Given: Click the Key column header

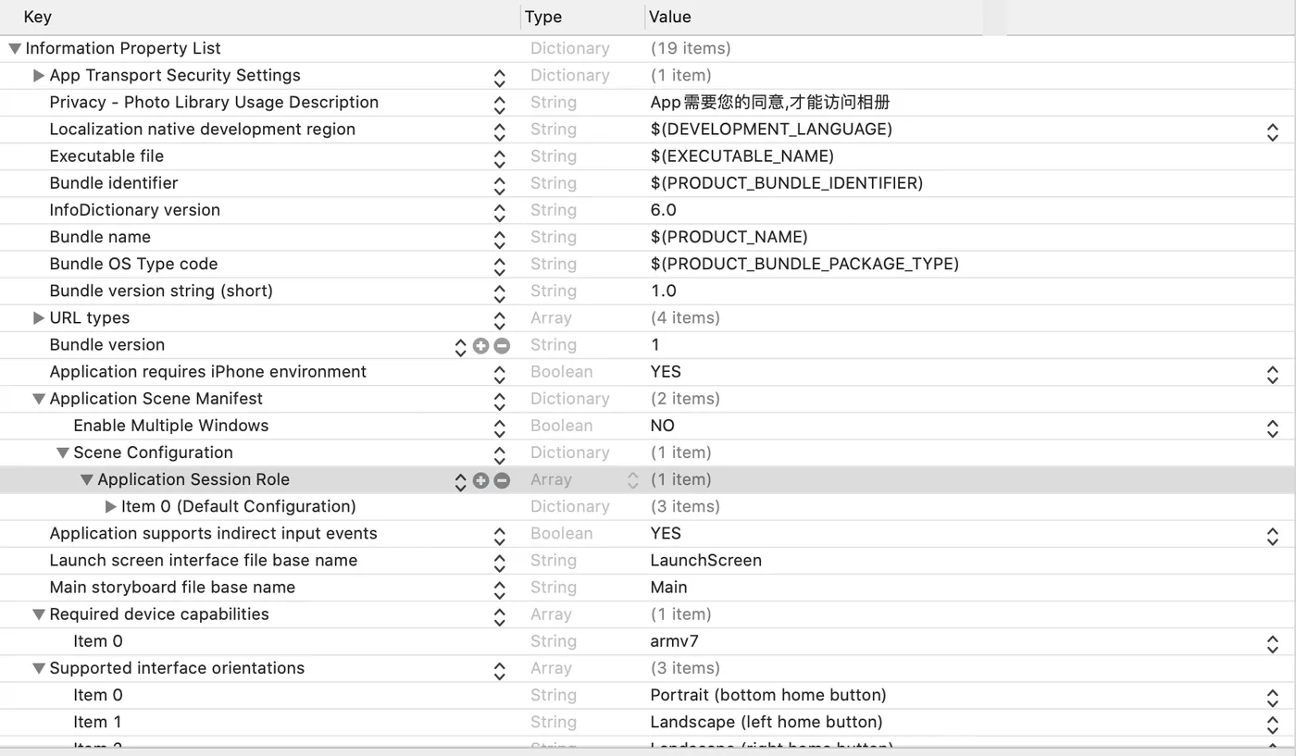Looking at the screenshot, I should pos(38,17).
